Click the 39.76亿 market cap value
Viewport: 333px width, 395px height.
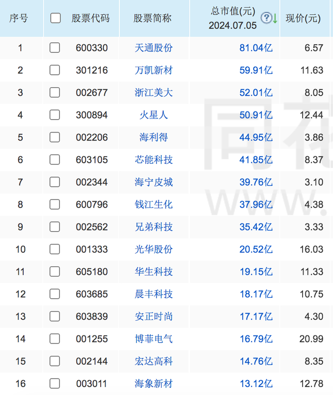point(256,182)
